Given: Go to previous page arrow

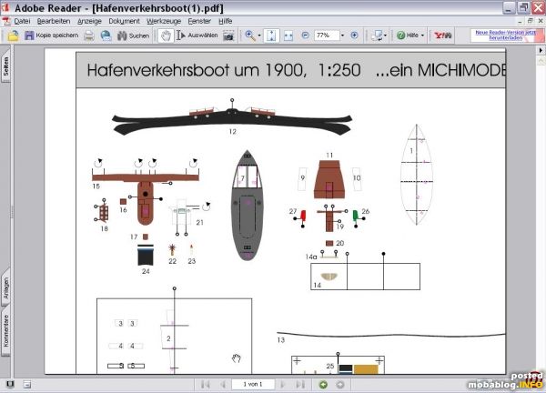Looking at the screenshot, I should point(223,384).
